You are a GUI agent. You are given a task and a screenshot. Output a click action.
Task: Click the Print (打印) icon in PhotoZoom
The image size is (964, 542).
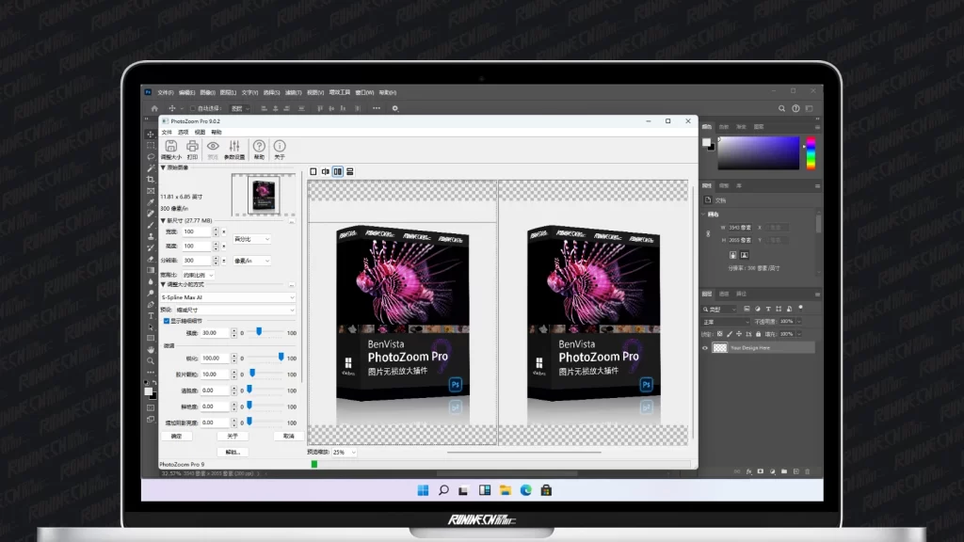click(x=192, y=147)
